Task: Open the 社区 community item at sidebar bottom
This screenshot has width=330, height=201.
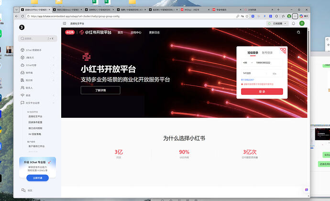Action: (27, 190)
